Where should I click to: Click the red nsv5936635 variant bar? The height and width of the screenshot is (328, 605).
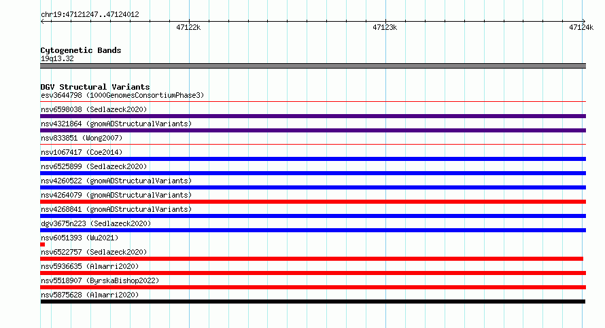313,273
